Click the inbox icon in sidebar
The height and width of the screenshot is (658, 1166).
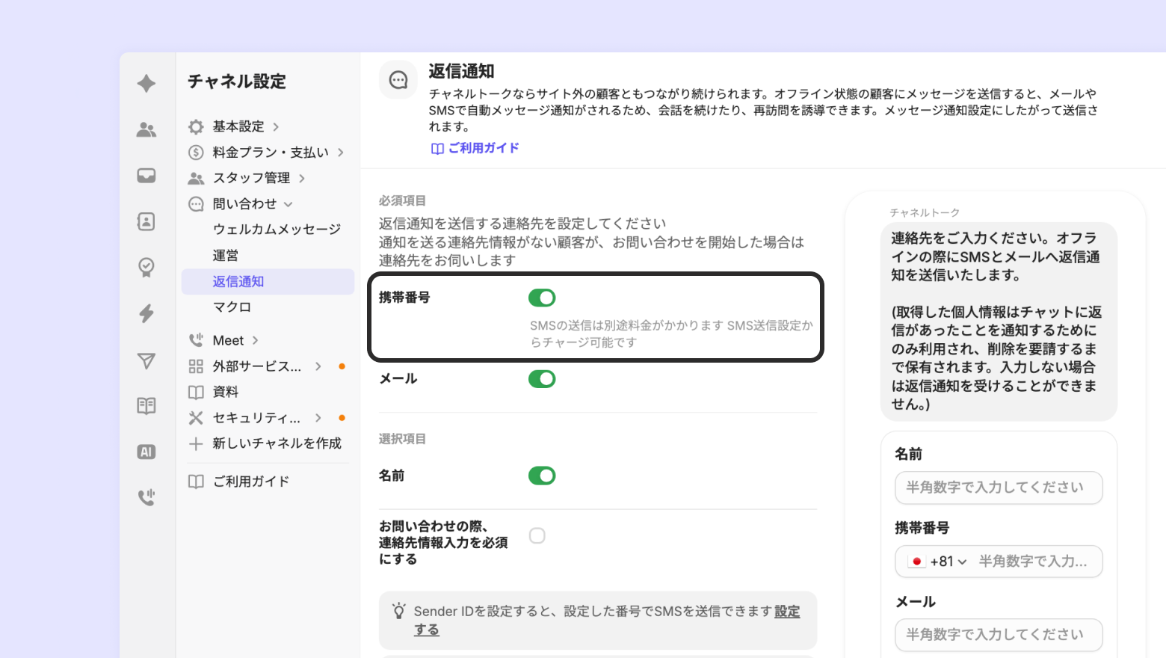pos(146,176)
